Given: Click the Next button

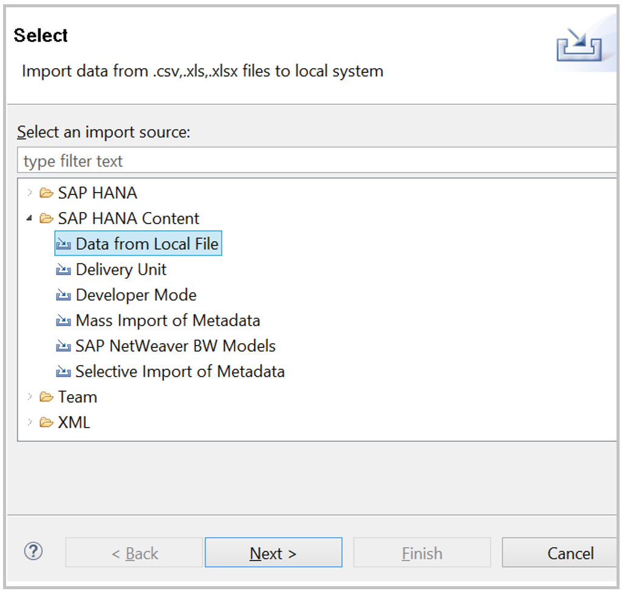Looking at the screenshot, I should 273,552.
